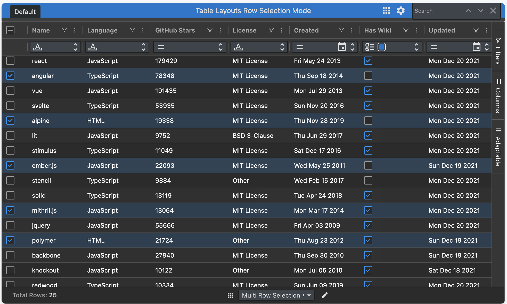Toggle the header select-all checkbox

coord(10,30)
